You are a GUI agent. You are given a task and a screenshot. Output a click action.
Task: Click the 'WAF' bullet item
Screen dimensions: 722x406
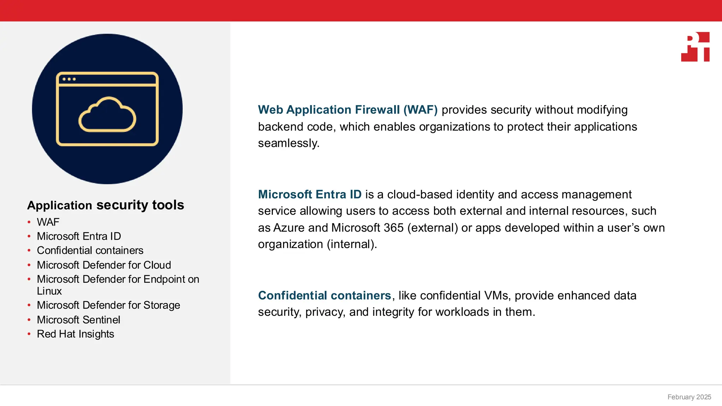click(48, 222)
